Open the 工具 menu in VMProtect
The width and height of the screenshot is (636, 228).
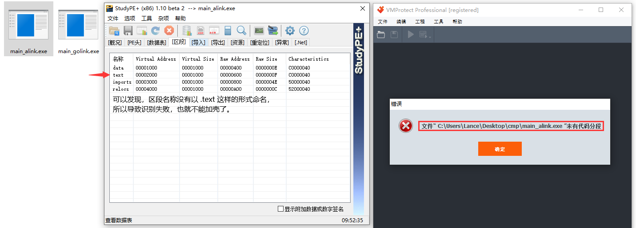pyautogui.click(x=439, y=22)
